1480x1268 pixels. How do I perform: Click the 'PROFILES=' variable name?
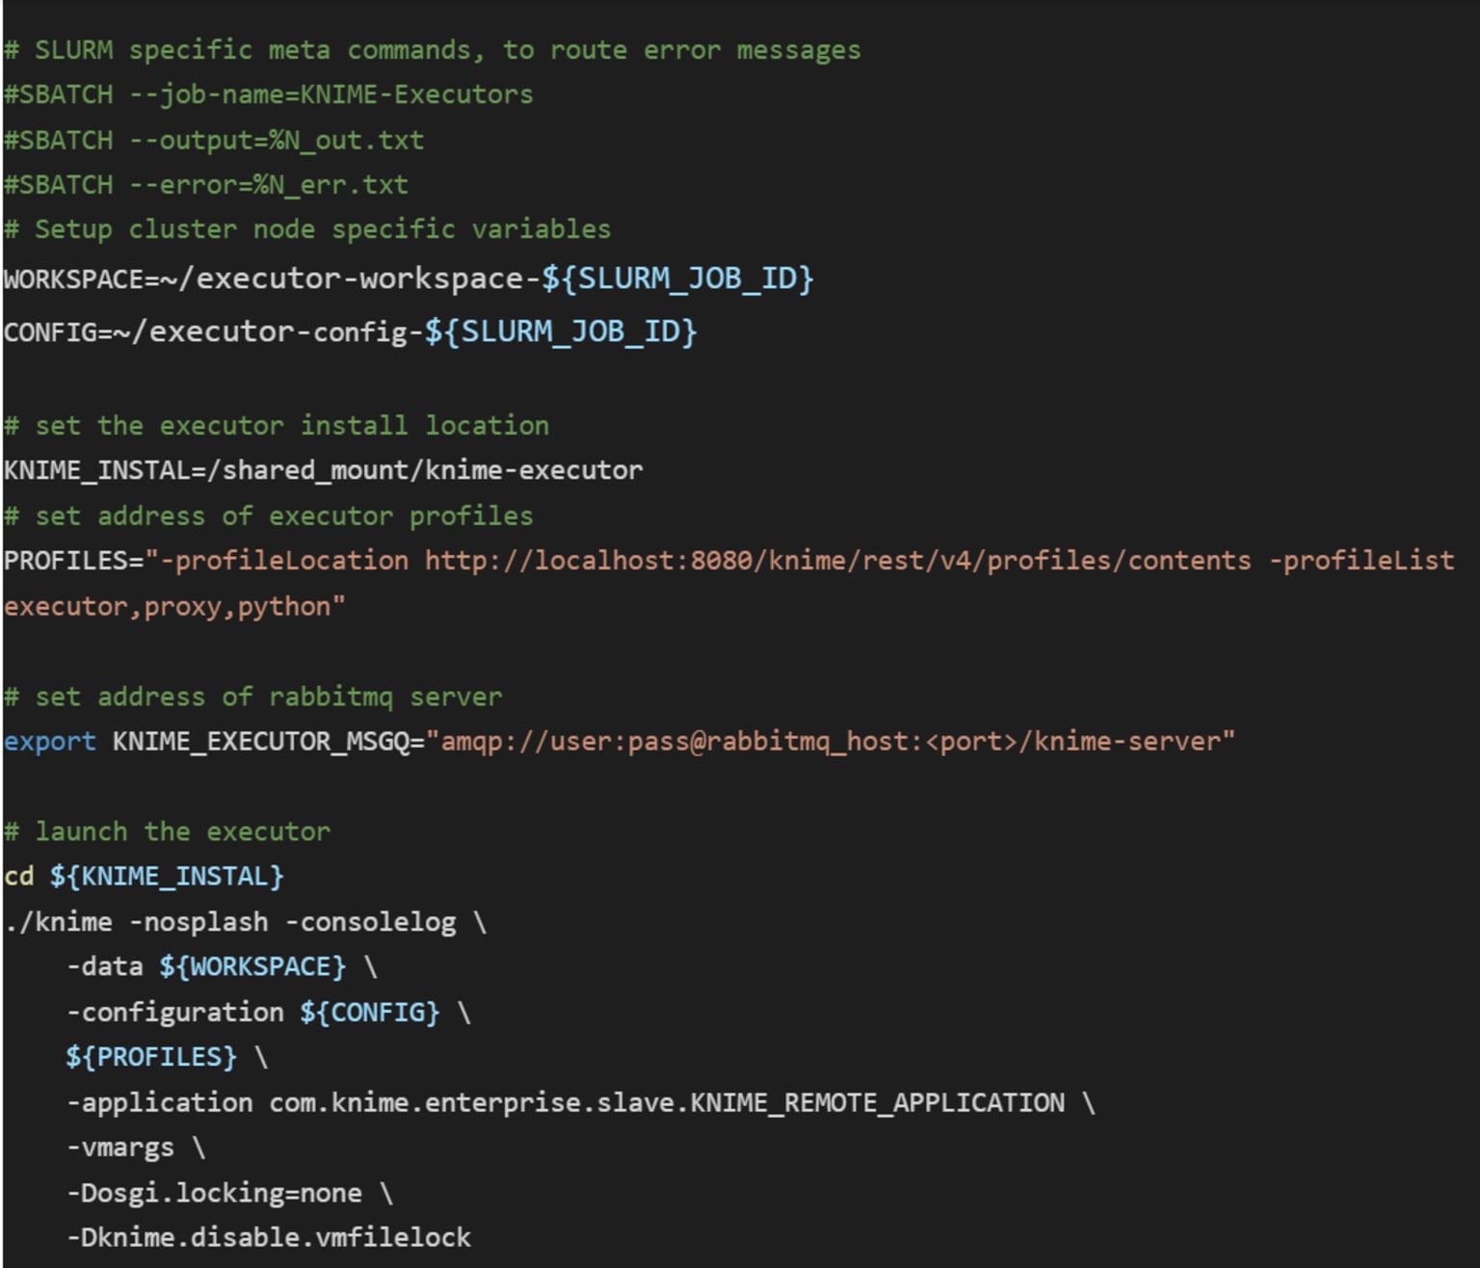(73, 560)
